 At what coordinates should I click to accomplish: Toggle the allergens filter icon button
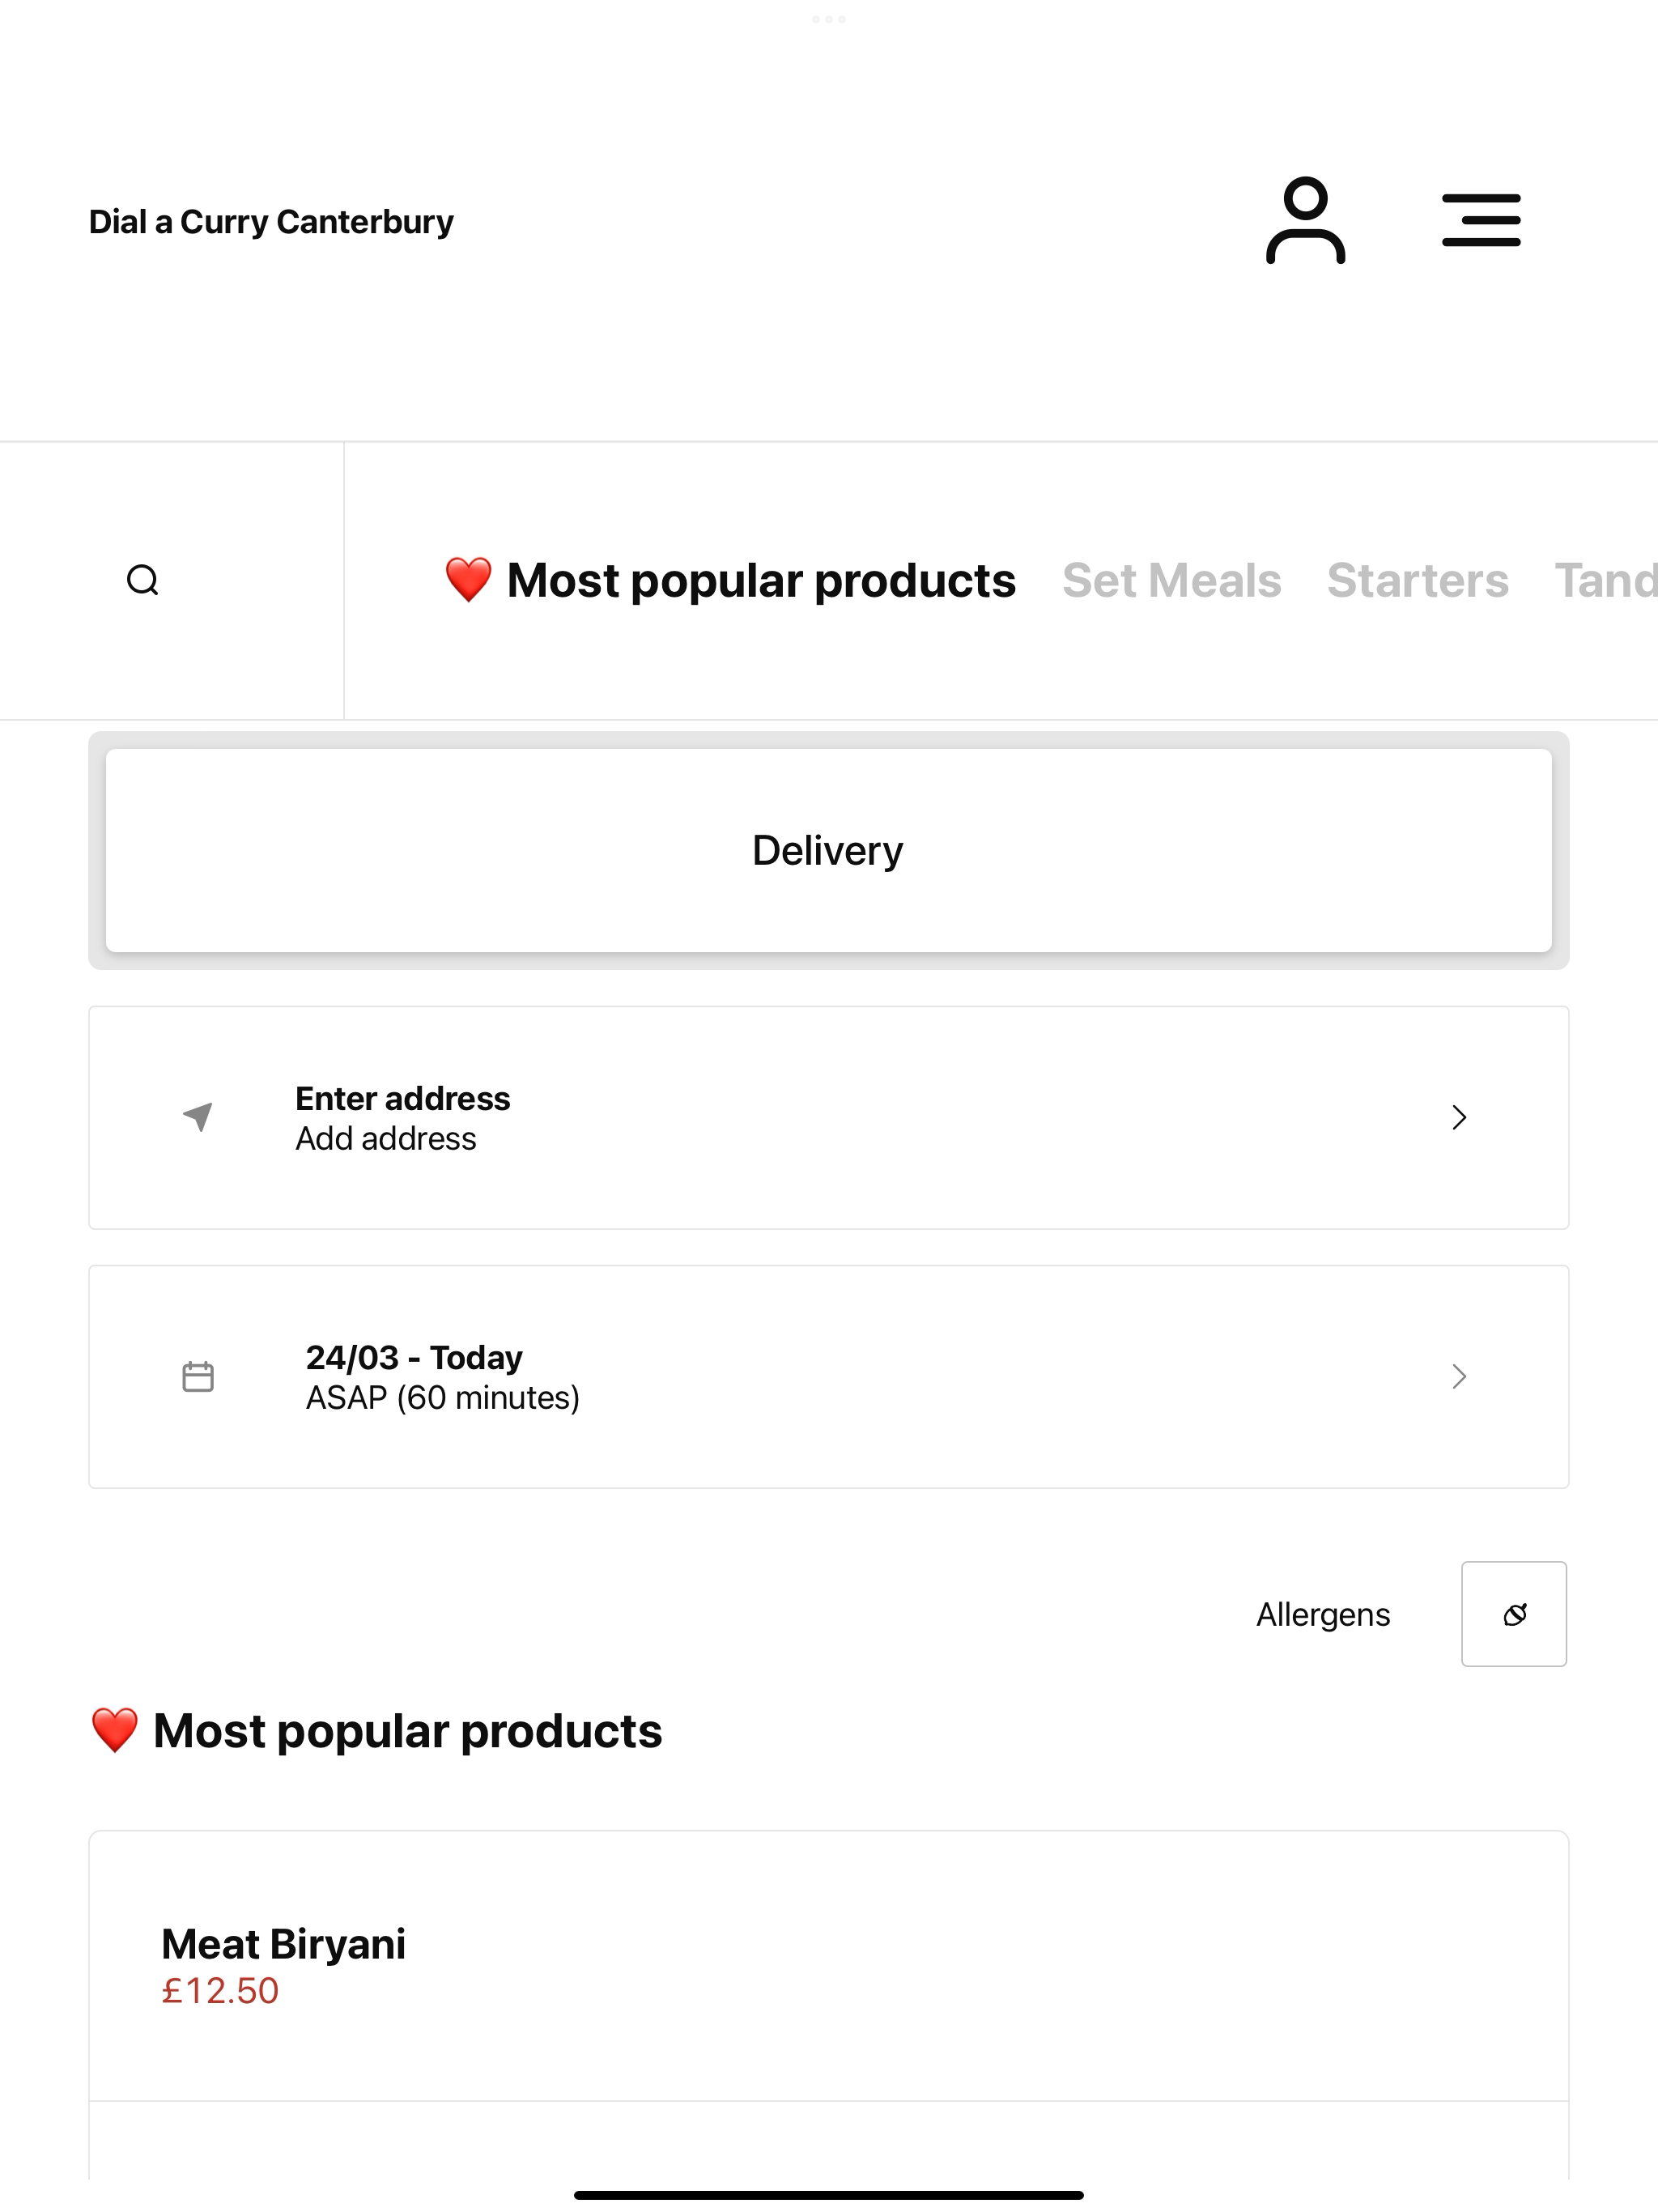[x=1514, y=1614]
